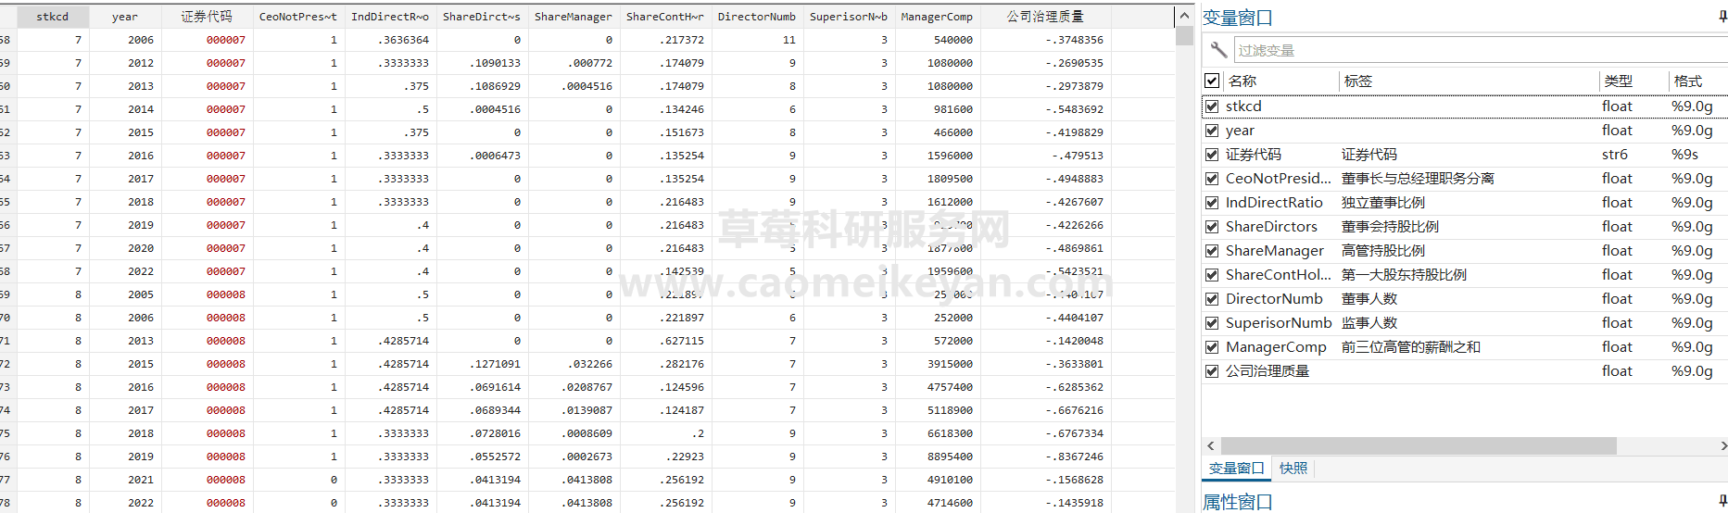Click the data grid scroll-up arrow
The height and width of the screenshot is (513, 1728).
(x=1183, y=16)
